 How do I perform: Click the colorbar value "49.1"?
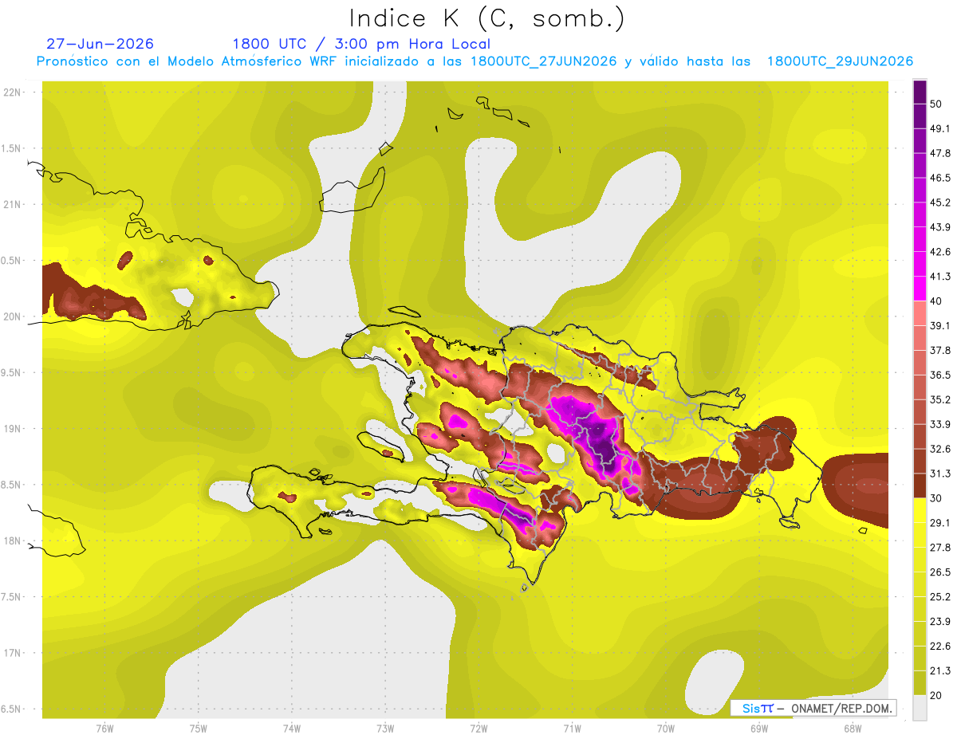(x=941, y=128)
